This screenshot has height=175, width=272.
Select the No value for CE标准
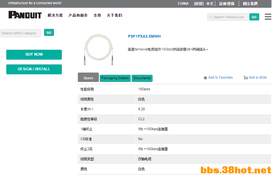pyautogui.click(x=140, y=139)
